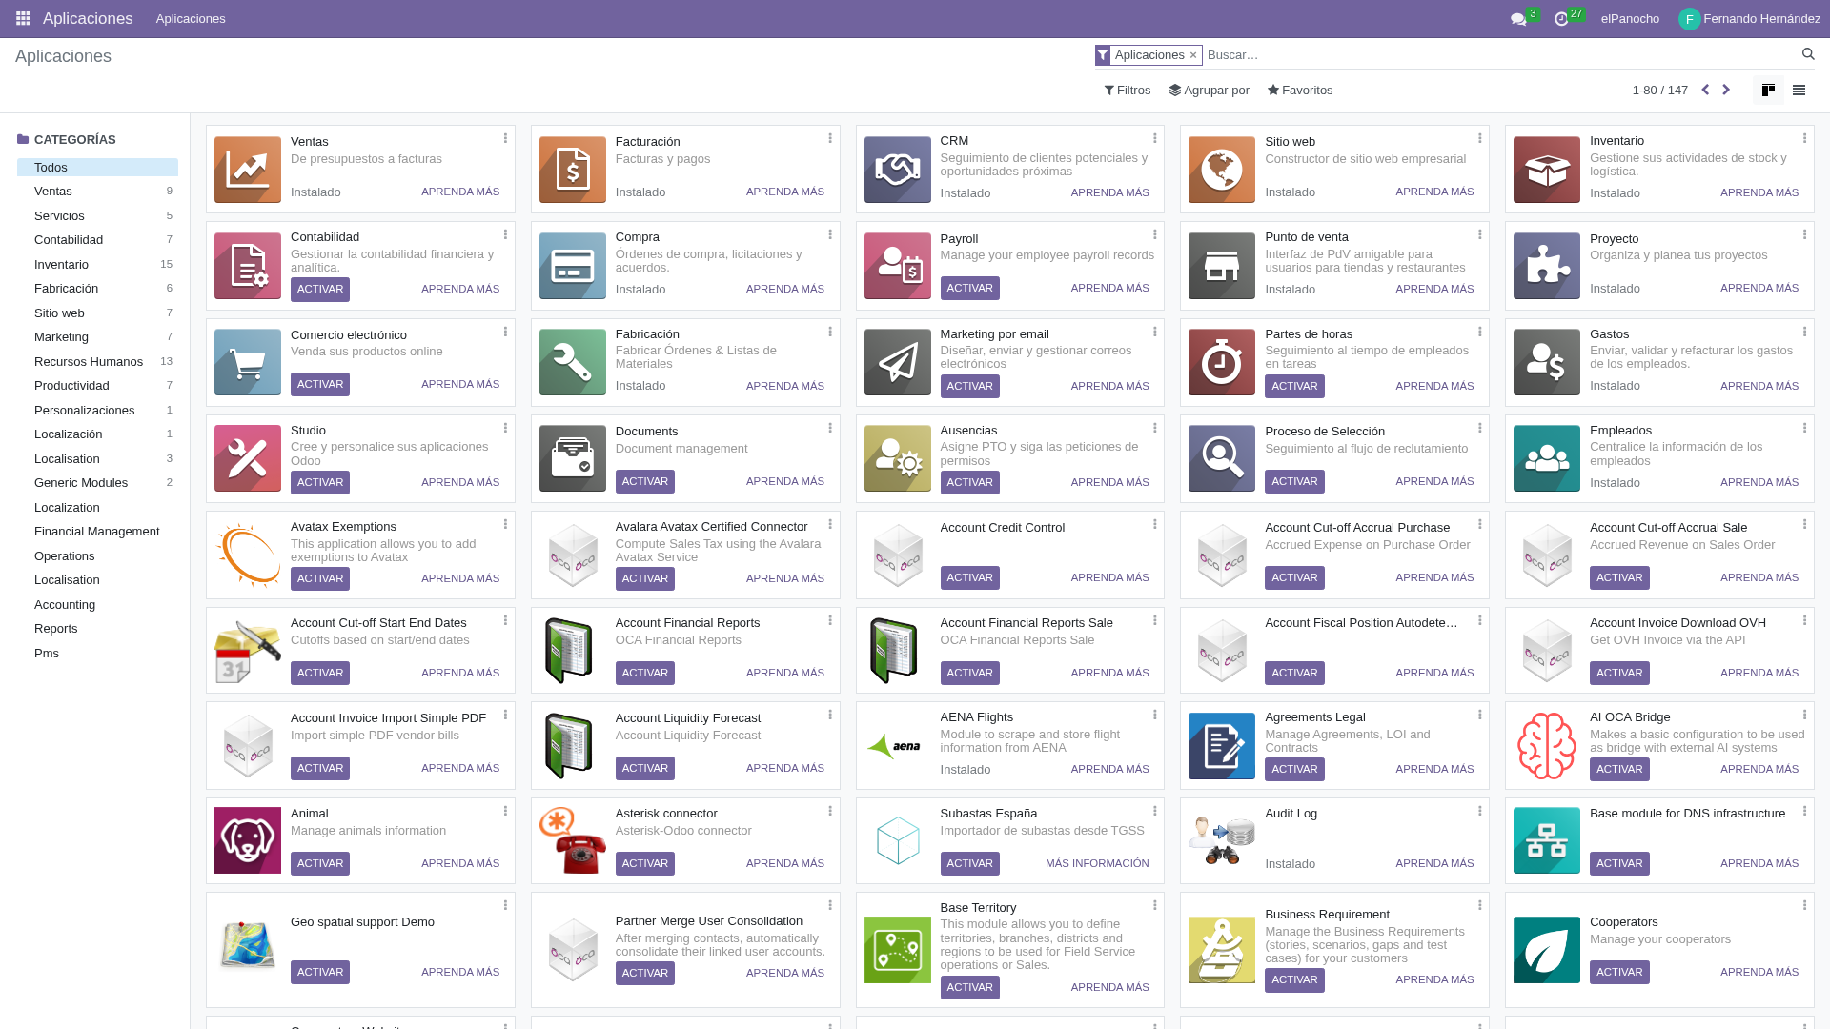Click the Proyecto puzzle piece icon

point(1546,265)
